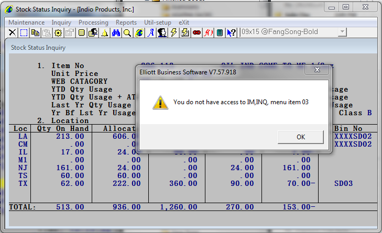This screenshot has height=233, width=382.
Task: Click the IL location row code
Action: point(23,152)
